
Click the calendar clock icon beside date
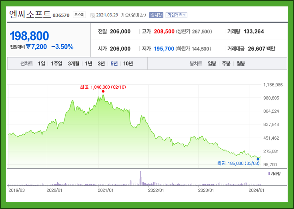tap(93, 15)
